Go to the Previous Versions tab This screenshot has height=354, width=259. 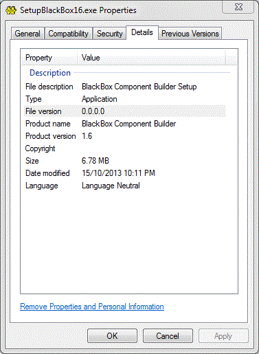(x=190, y=34)
